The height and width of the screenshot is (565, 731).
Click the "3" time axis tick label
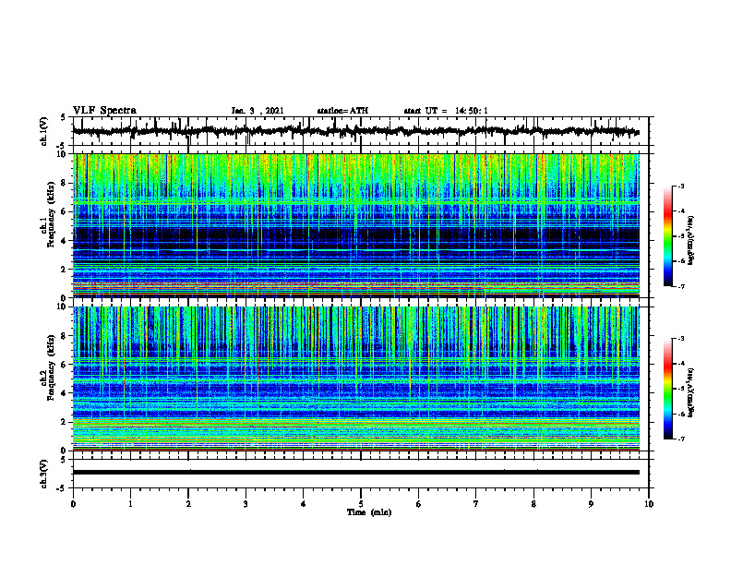(x=246, y=504)
